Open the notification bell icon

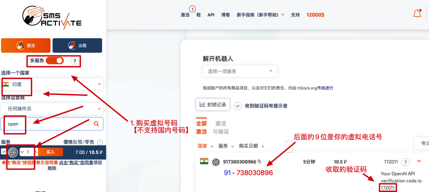click(x=417, y=14)
